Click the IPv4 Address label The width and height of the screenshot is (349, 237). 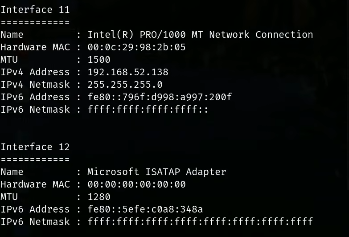35,72
